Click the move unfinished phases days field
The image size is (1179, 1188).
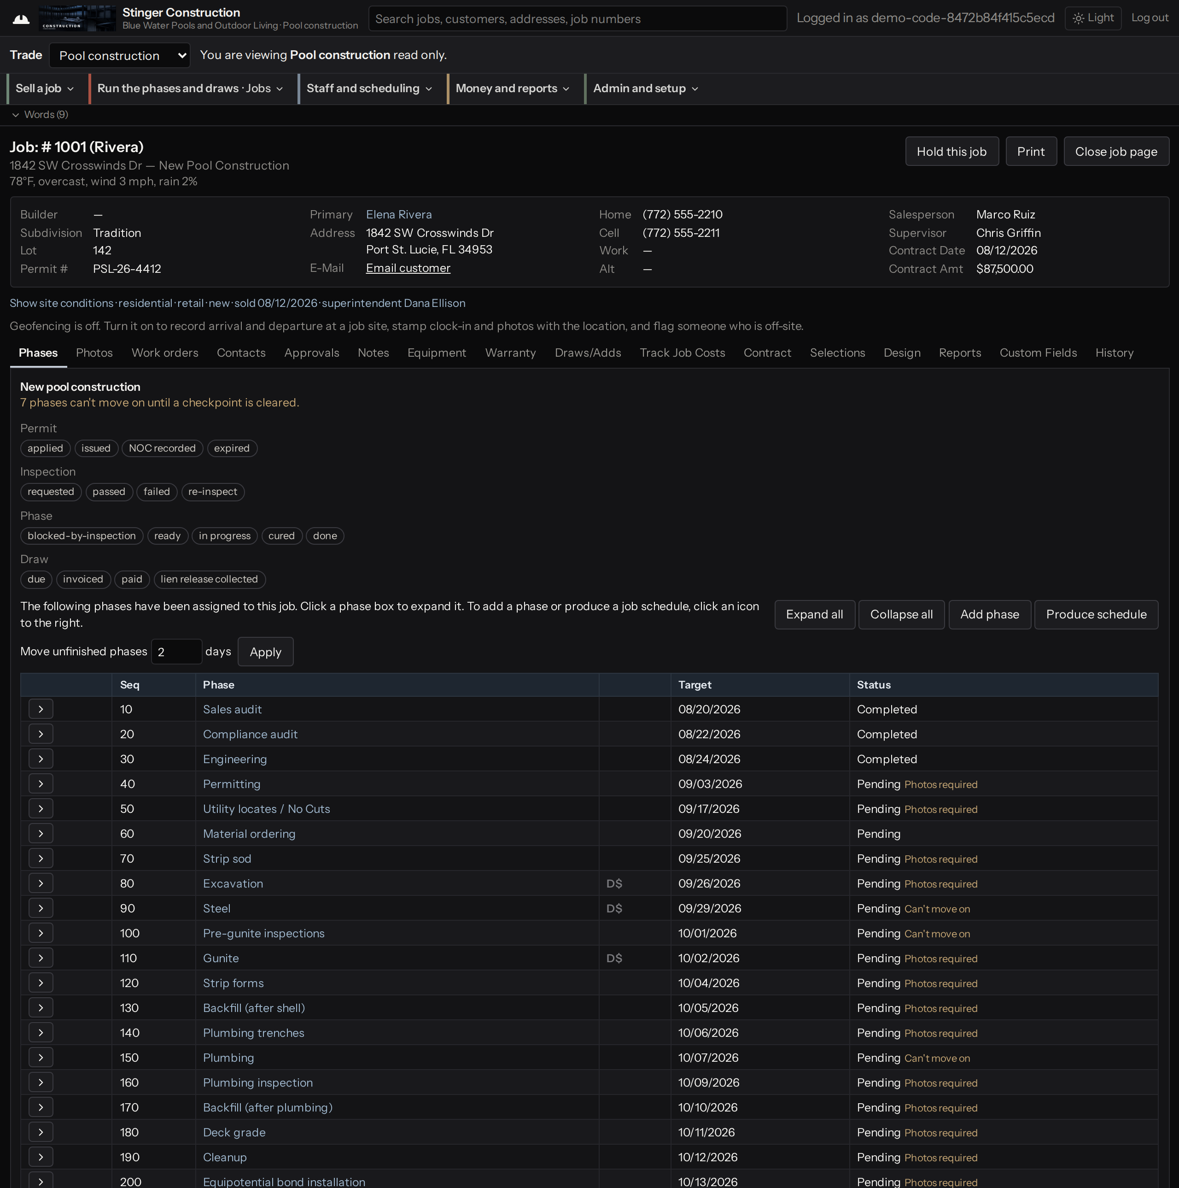pos(176,652)
